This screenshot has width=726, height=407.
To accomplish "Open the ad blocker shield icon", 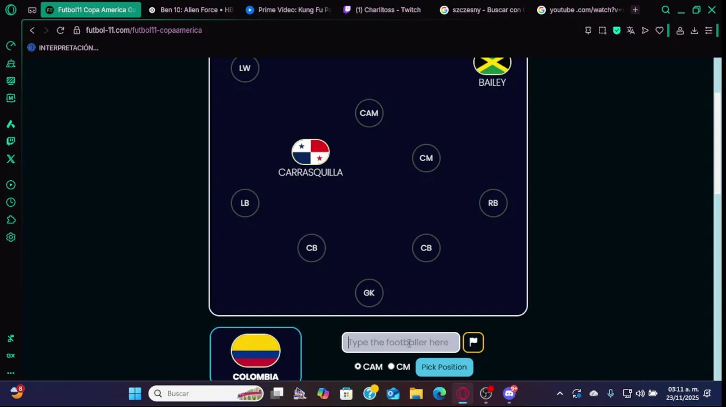I will click(616, 31).
